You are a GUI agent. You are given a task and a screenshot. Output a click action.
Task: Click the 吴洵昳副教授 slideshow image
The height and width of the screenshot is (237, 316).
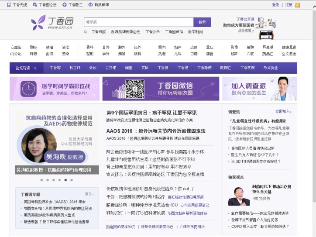coord(57,142)
